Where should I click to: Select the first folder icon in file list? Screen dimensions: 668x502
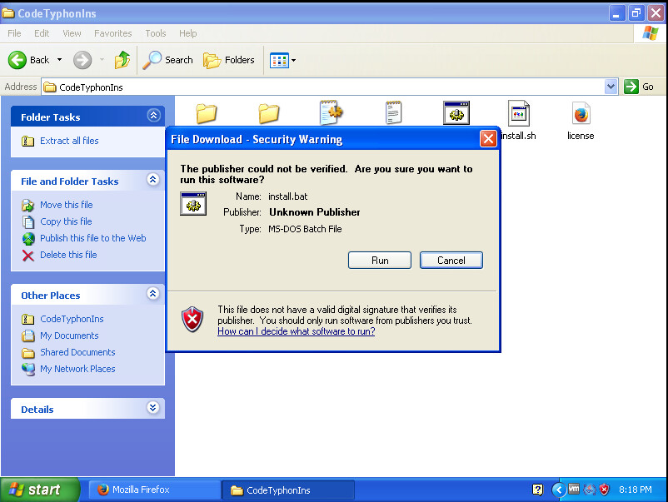coord(207,113)
